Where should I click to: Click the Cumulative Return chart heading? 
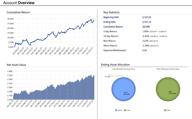point(18,12)
